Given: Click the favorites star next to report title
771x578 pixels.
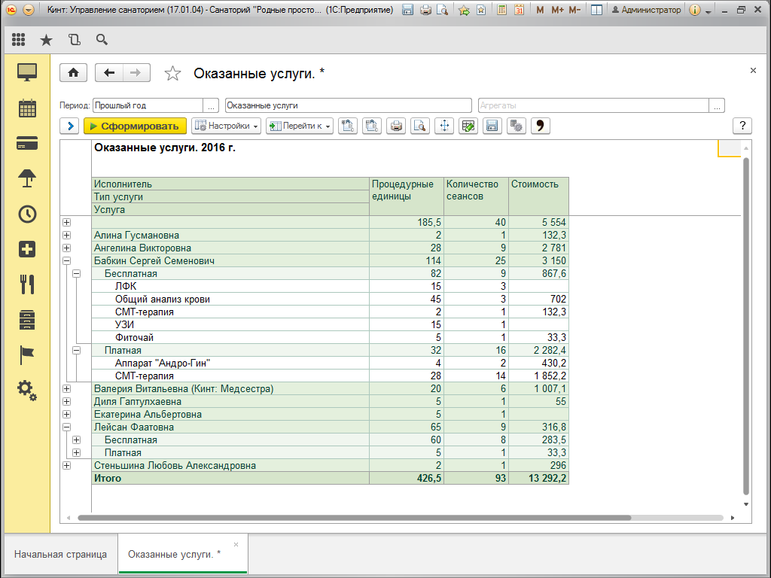Looking at the screenshot, I should click(x=173, y=73).
